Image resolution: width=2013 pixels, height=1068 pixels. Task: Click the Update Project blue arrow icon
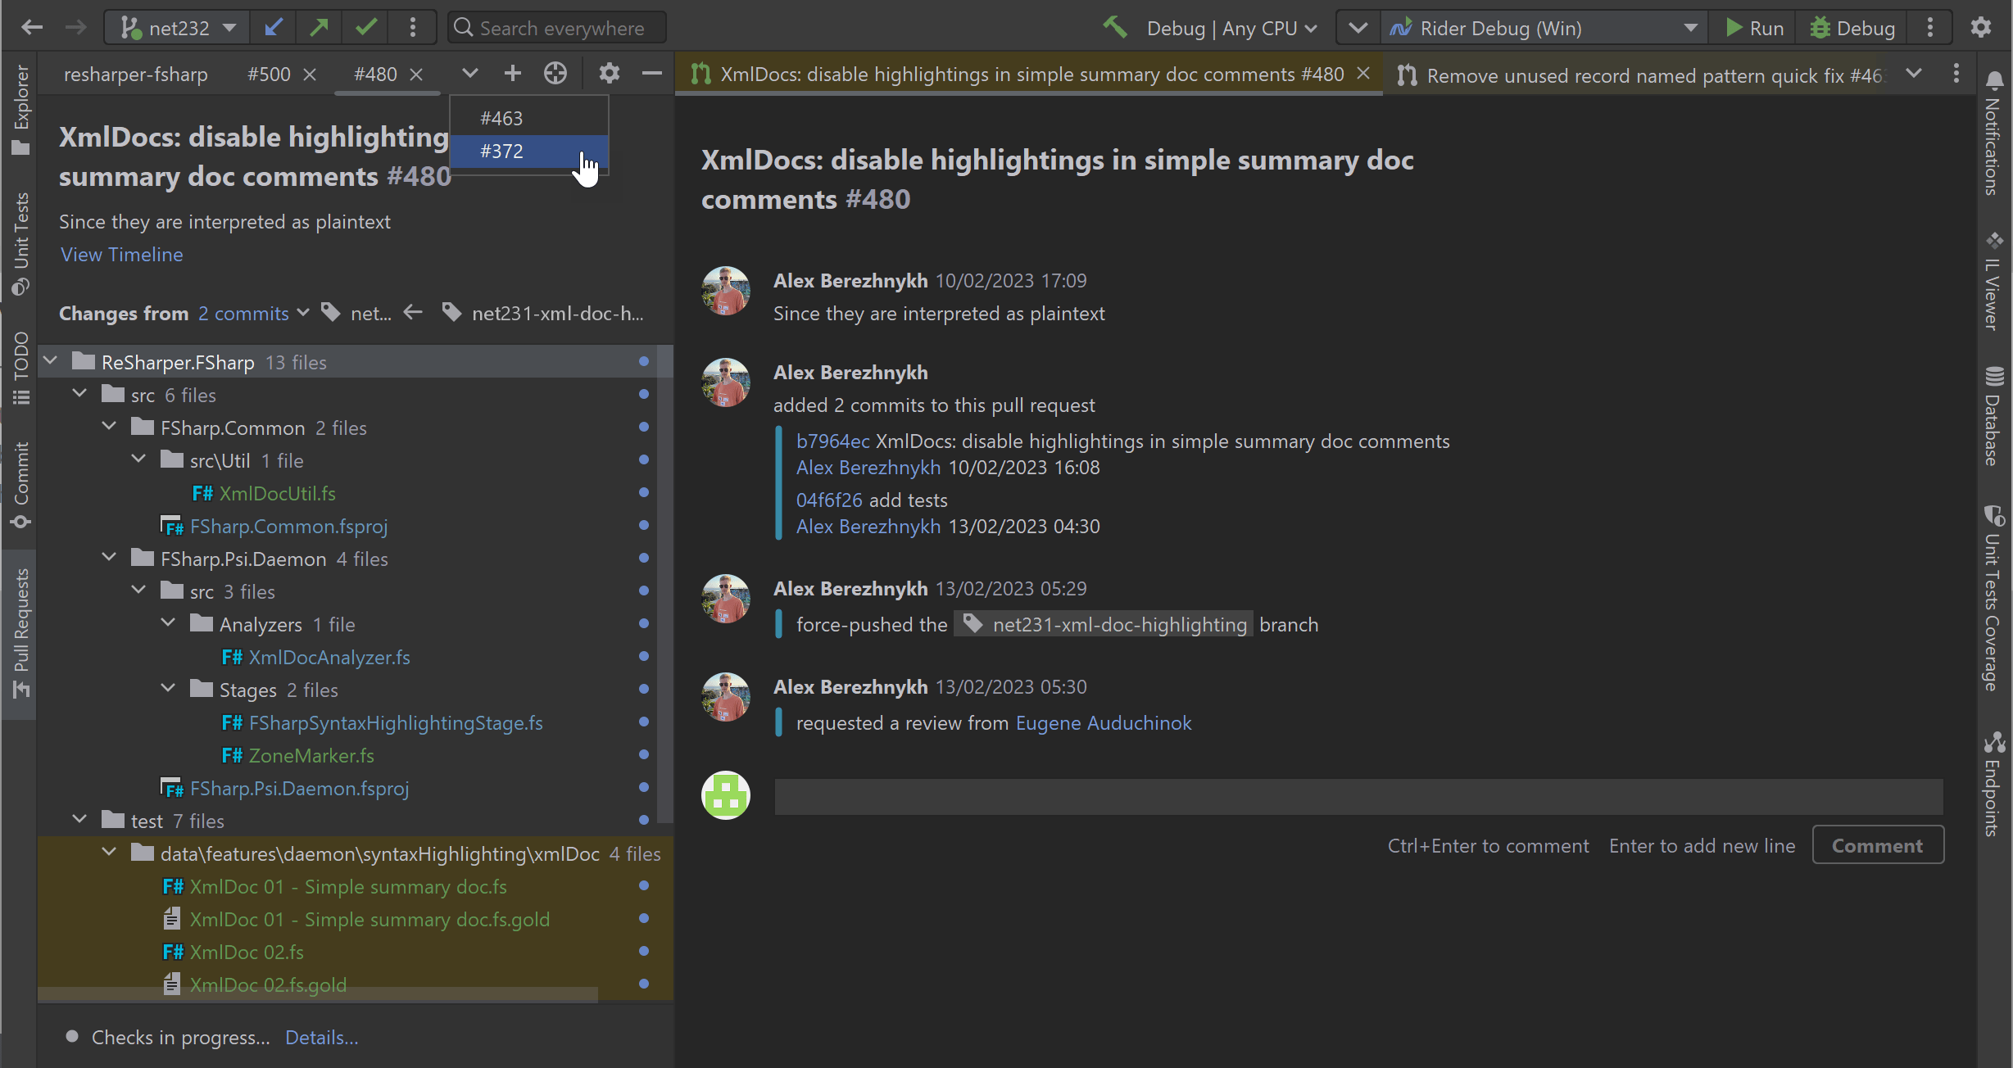(274, 28)
